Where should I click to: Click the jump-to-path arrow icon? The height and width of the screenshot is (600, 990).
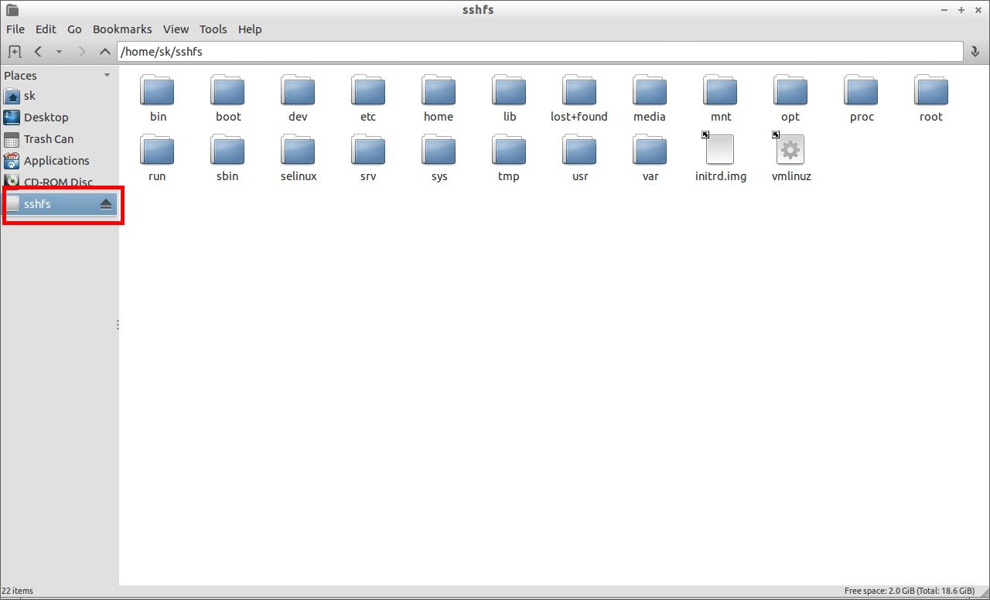pos(975,52)
